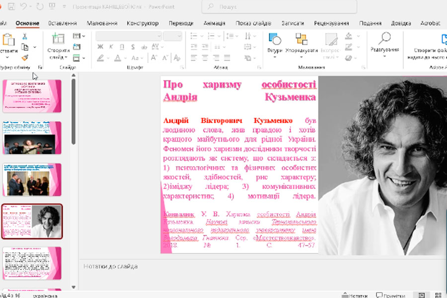Toggle italic К formatting
The width and height of the screenshot is (447, 298).
111,47
